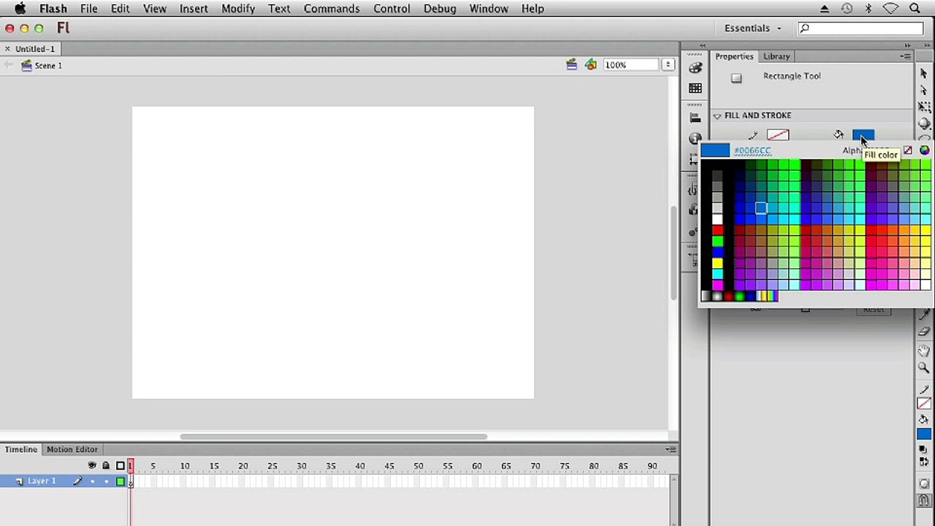Toggle Snap to Objects magnet
This screenshot has height=526, width=935.
click(x=923, y=500)
